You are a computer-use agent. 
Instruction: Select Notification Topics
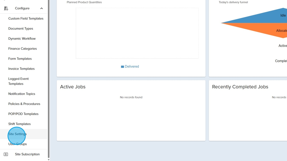coord(22,94)
